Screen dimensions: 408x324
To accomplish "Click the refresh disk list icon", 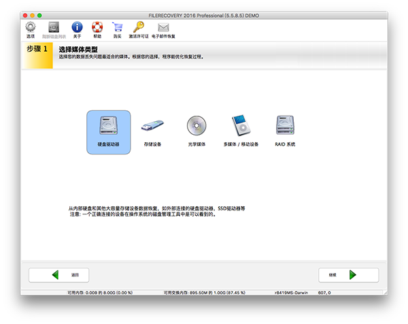I will [54, 30].
